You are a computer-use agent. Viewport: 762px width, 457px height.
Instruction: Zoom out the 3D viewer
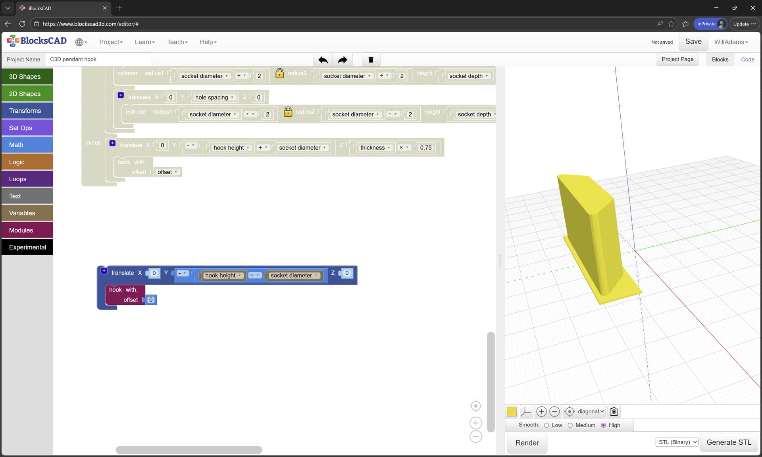[x=554, y=411]
